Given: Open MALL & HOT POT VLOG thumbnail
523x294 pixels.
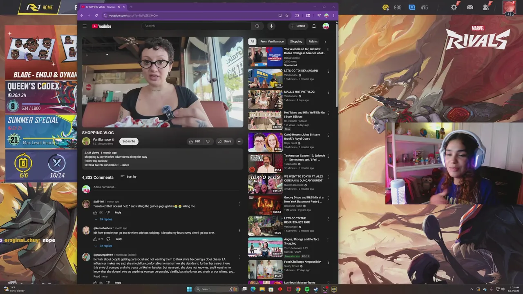Looking at the screenshot, I should tap(265, 99).
